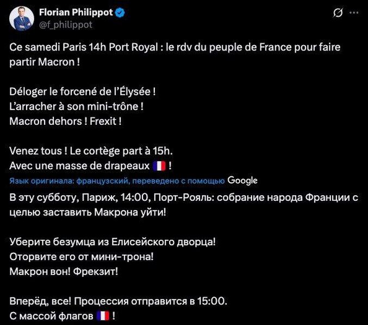Click the Google logo in translation note
The height and width of the screenshot is (325, 368).
coord(242,180)
